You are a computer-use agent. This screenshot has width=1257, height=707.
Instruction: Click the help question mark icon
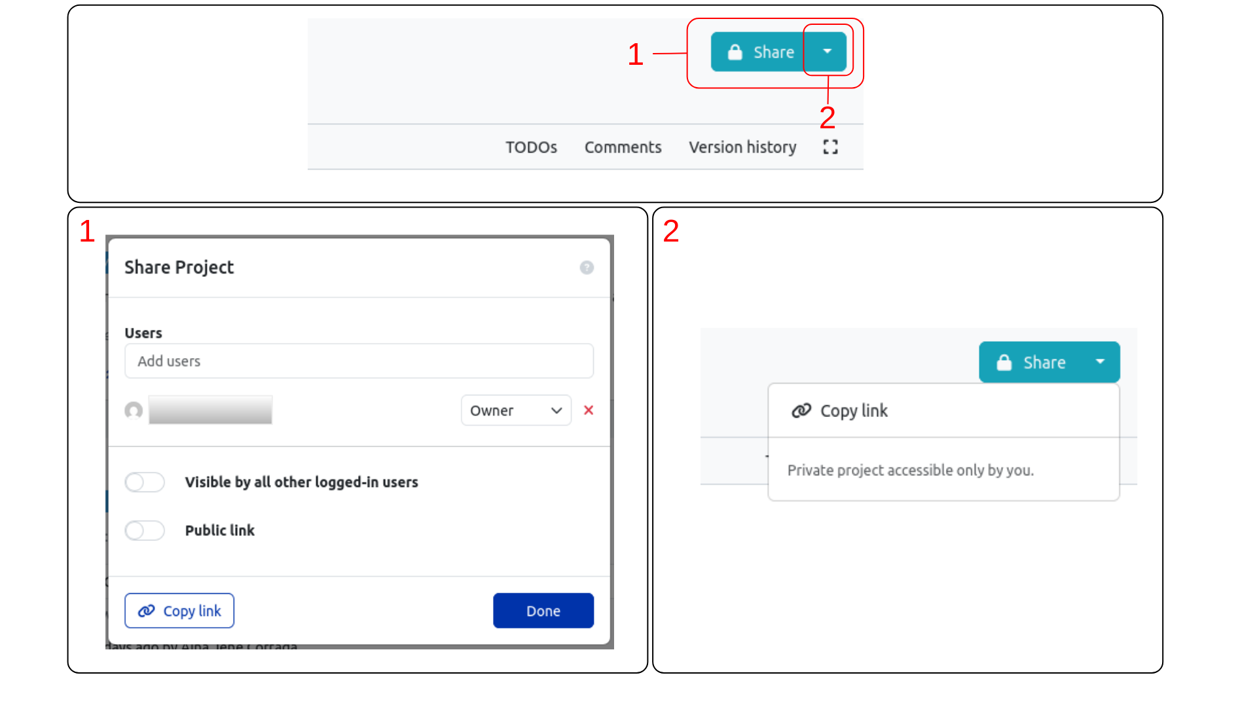[587, 267]
